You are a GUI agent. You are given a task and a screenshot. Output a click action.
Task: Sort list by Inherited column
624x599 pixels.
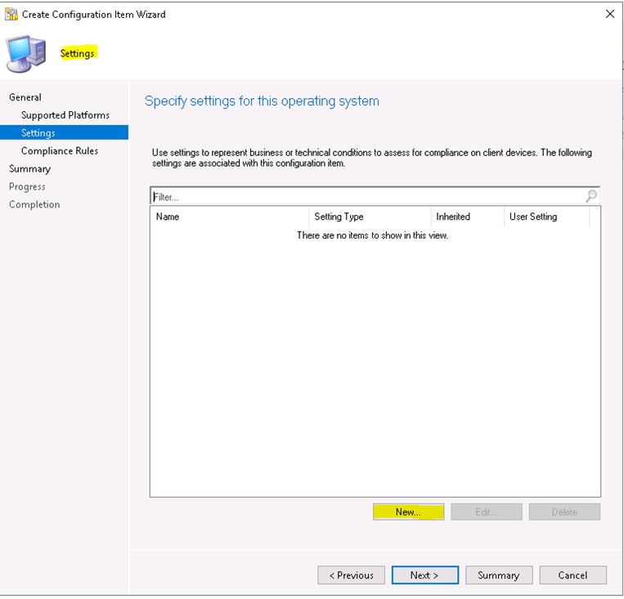click(467, 217)
